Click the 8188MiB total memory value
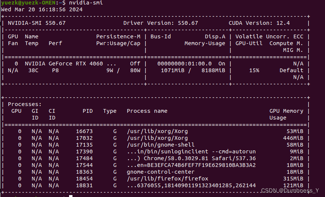The height and width of the screenshot is (197, 325). pos(213,70)
